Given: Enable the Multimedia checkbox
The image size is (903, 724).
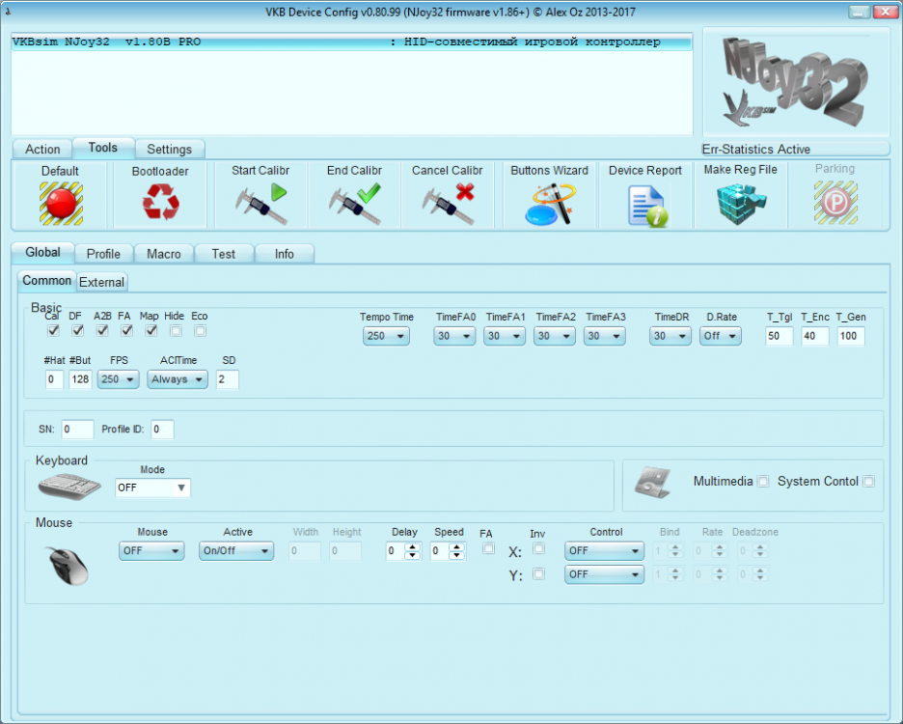Looking at the screenshot, I should 763,482.
